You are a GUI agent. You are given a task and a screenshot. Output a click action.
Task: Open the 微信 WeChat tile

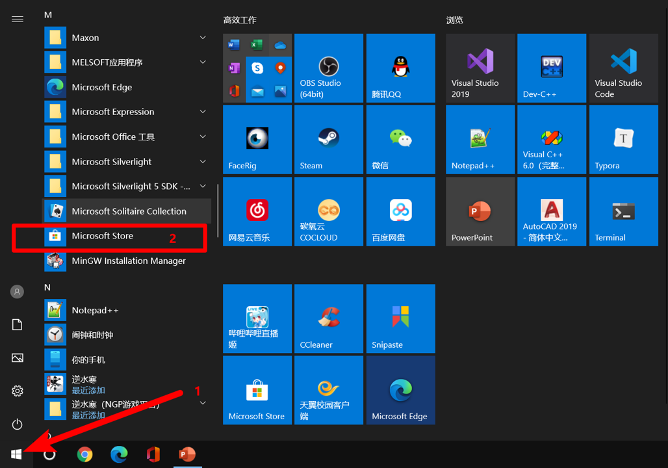click(x=400, y=139)
